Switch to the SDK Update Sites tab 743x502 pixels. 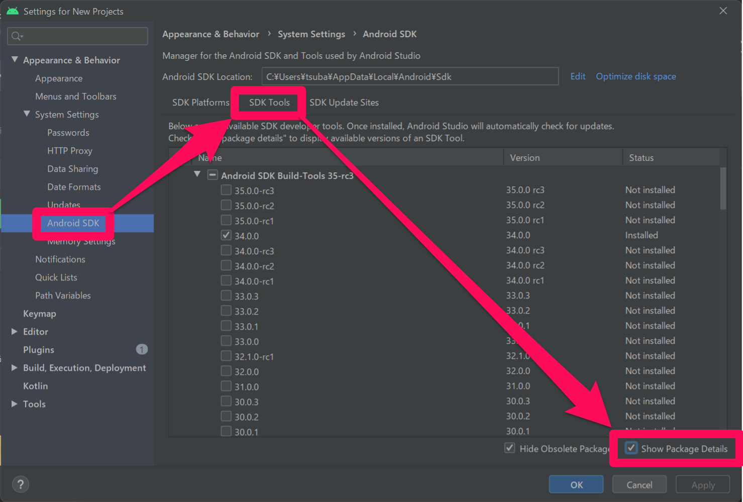tap(344, 103)
